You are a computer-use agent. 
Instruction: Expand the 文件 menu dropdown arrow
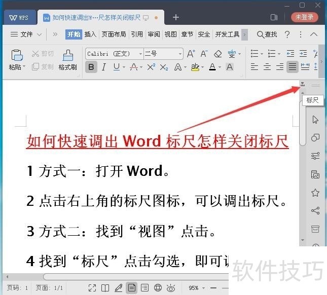(39, 34)
